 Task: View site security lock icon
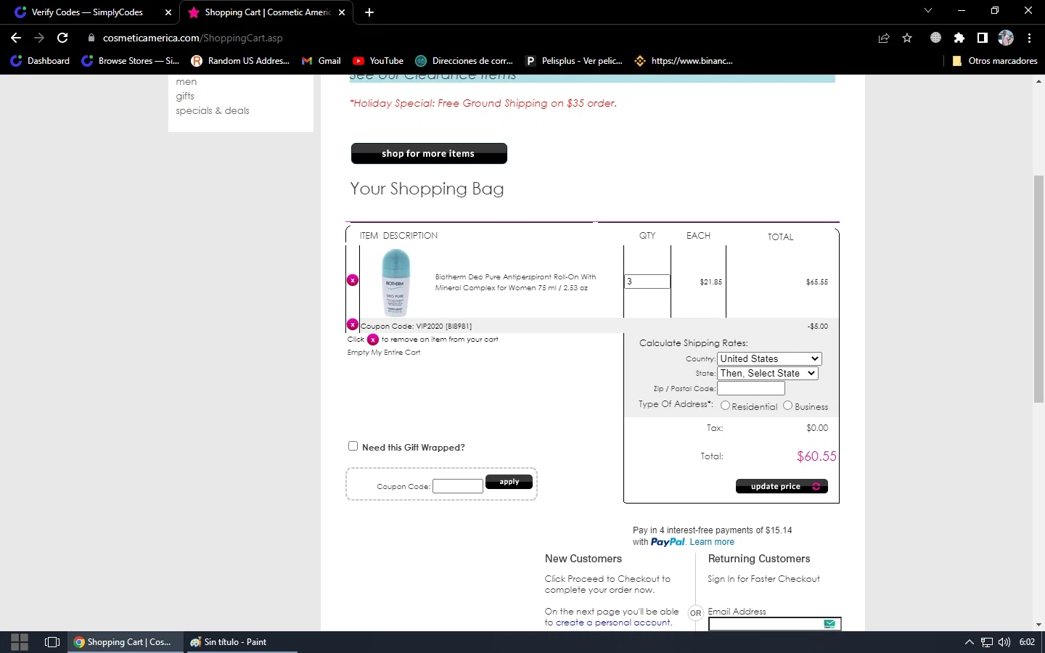91,38
